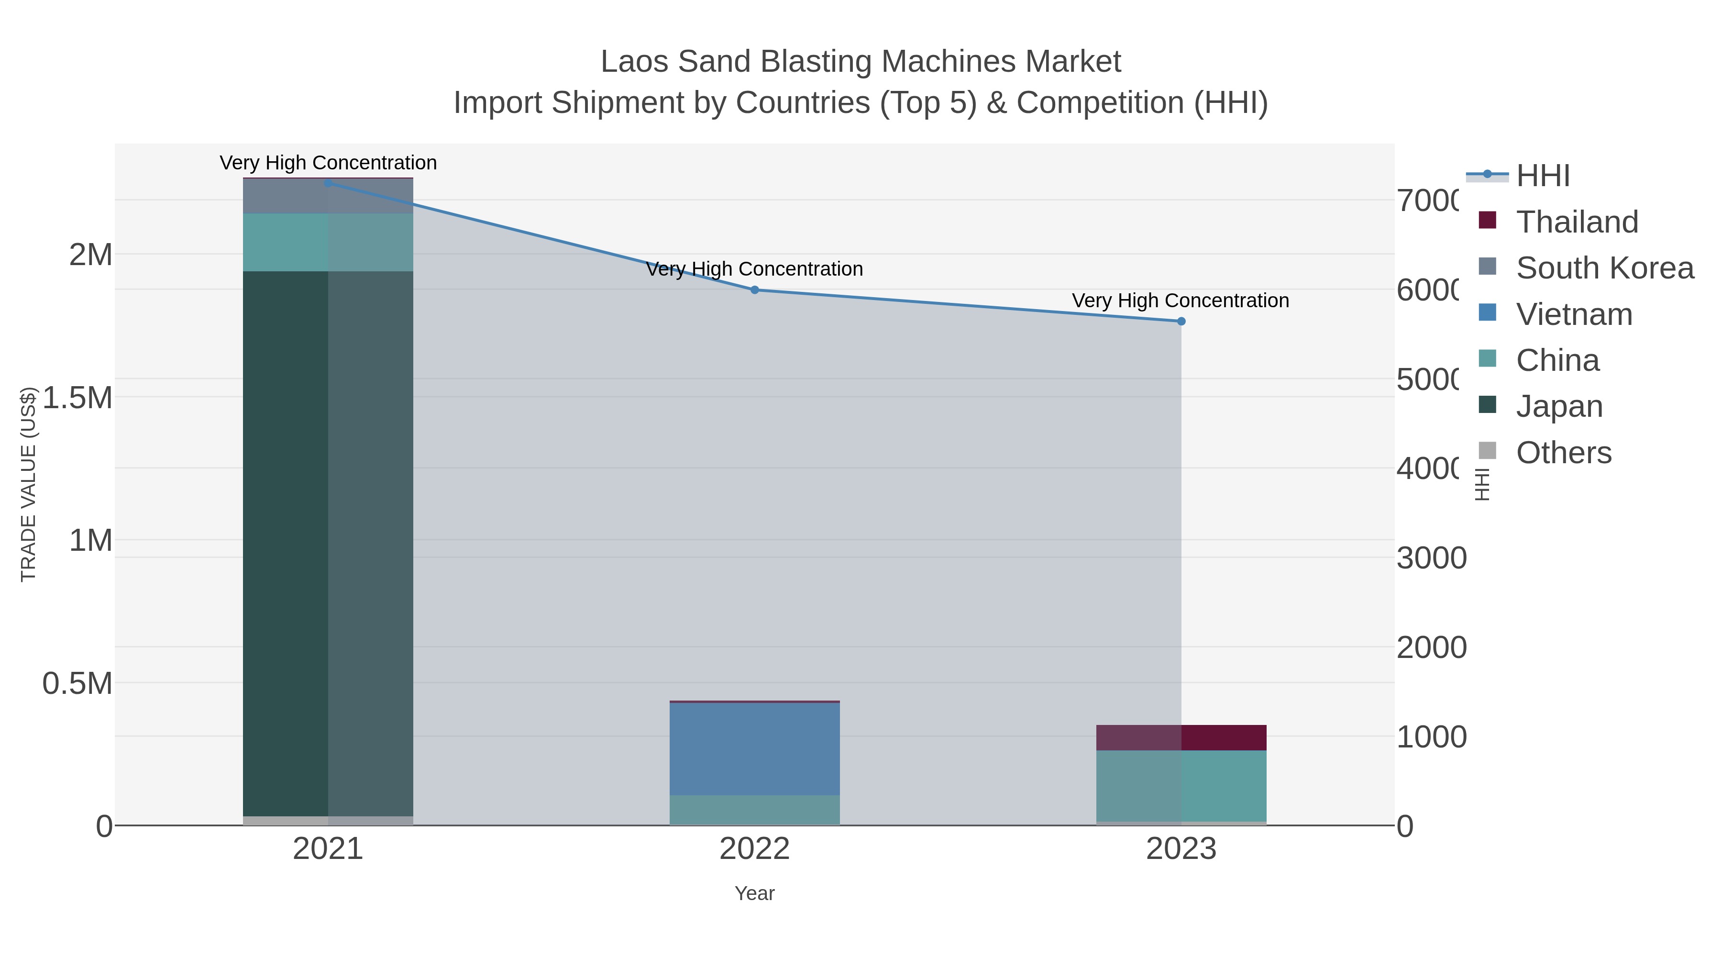
Task: Toggle the Japan legend entry
Action: tap(1541, 407)
